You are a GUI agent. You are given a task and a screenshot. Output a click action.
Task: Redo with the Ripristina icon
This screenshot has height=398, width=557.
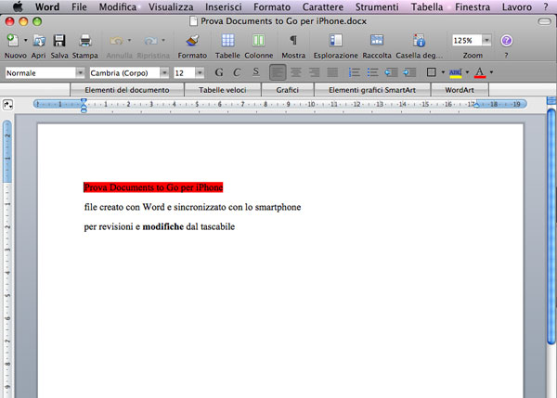[x=150, y=41]
